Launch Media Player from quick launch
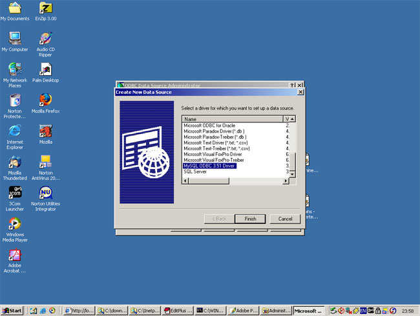This screenshot has height=316, width=420. (52, 311)
